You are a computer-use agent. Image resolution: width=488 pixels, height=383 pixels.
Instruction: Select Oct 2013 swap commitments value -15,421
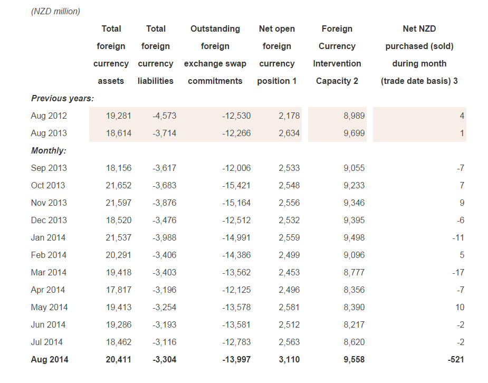[236, 185]
